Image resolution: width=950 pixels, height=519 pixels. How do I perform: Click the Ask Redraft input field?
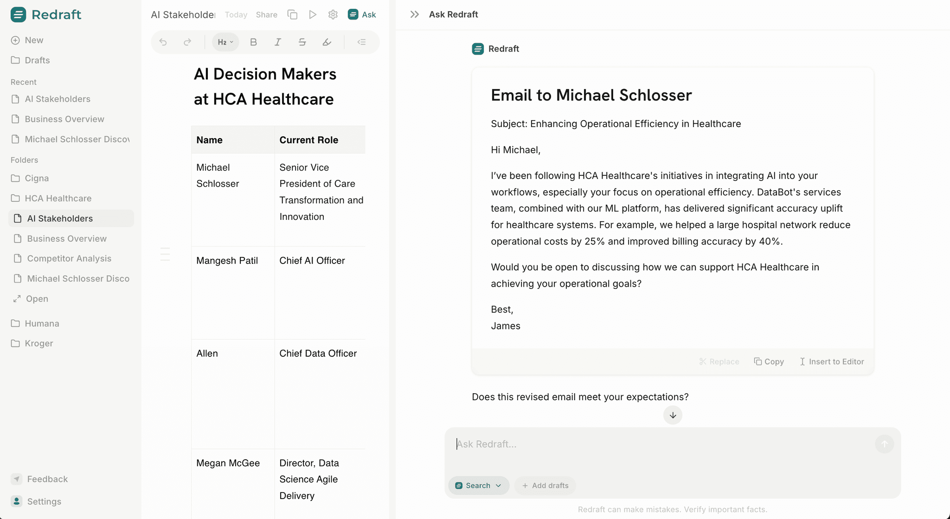click(x=663, y=444)
